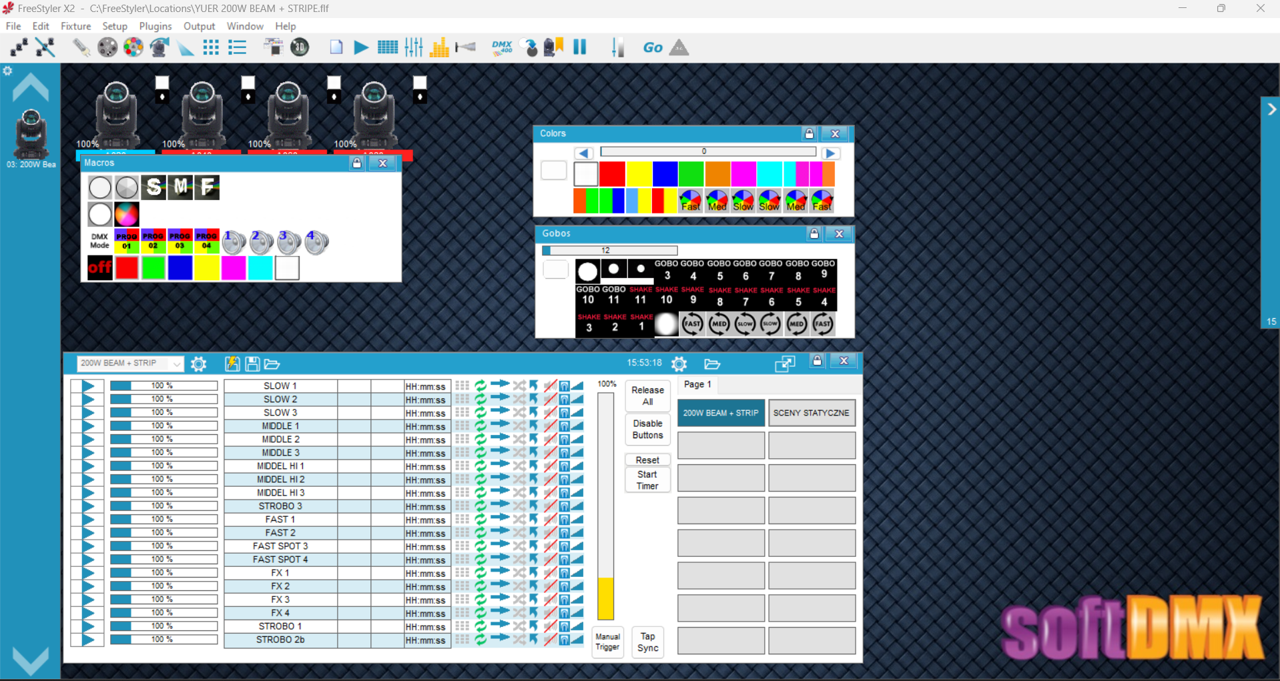Open the DMX 400 toolbar icon
The image size is (1280, 681).
click(x=502, y=47)
